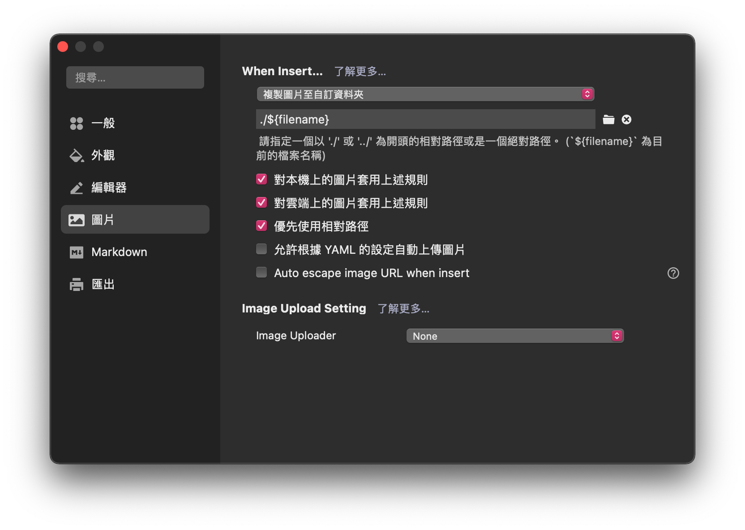This screenshot has height=530, width=745.
Task: Open 了解更多 link next to When Insert
Action: 360,72
